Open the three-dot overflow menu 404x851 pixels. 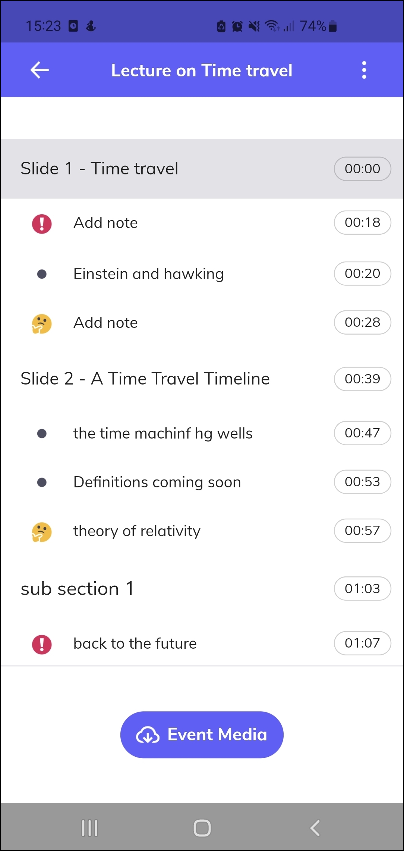pyautogui.click(x=364, y=70)
